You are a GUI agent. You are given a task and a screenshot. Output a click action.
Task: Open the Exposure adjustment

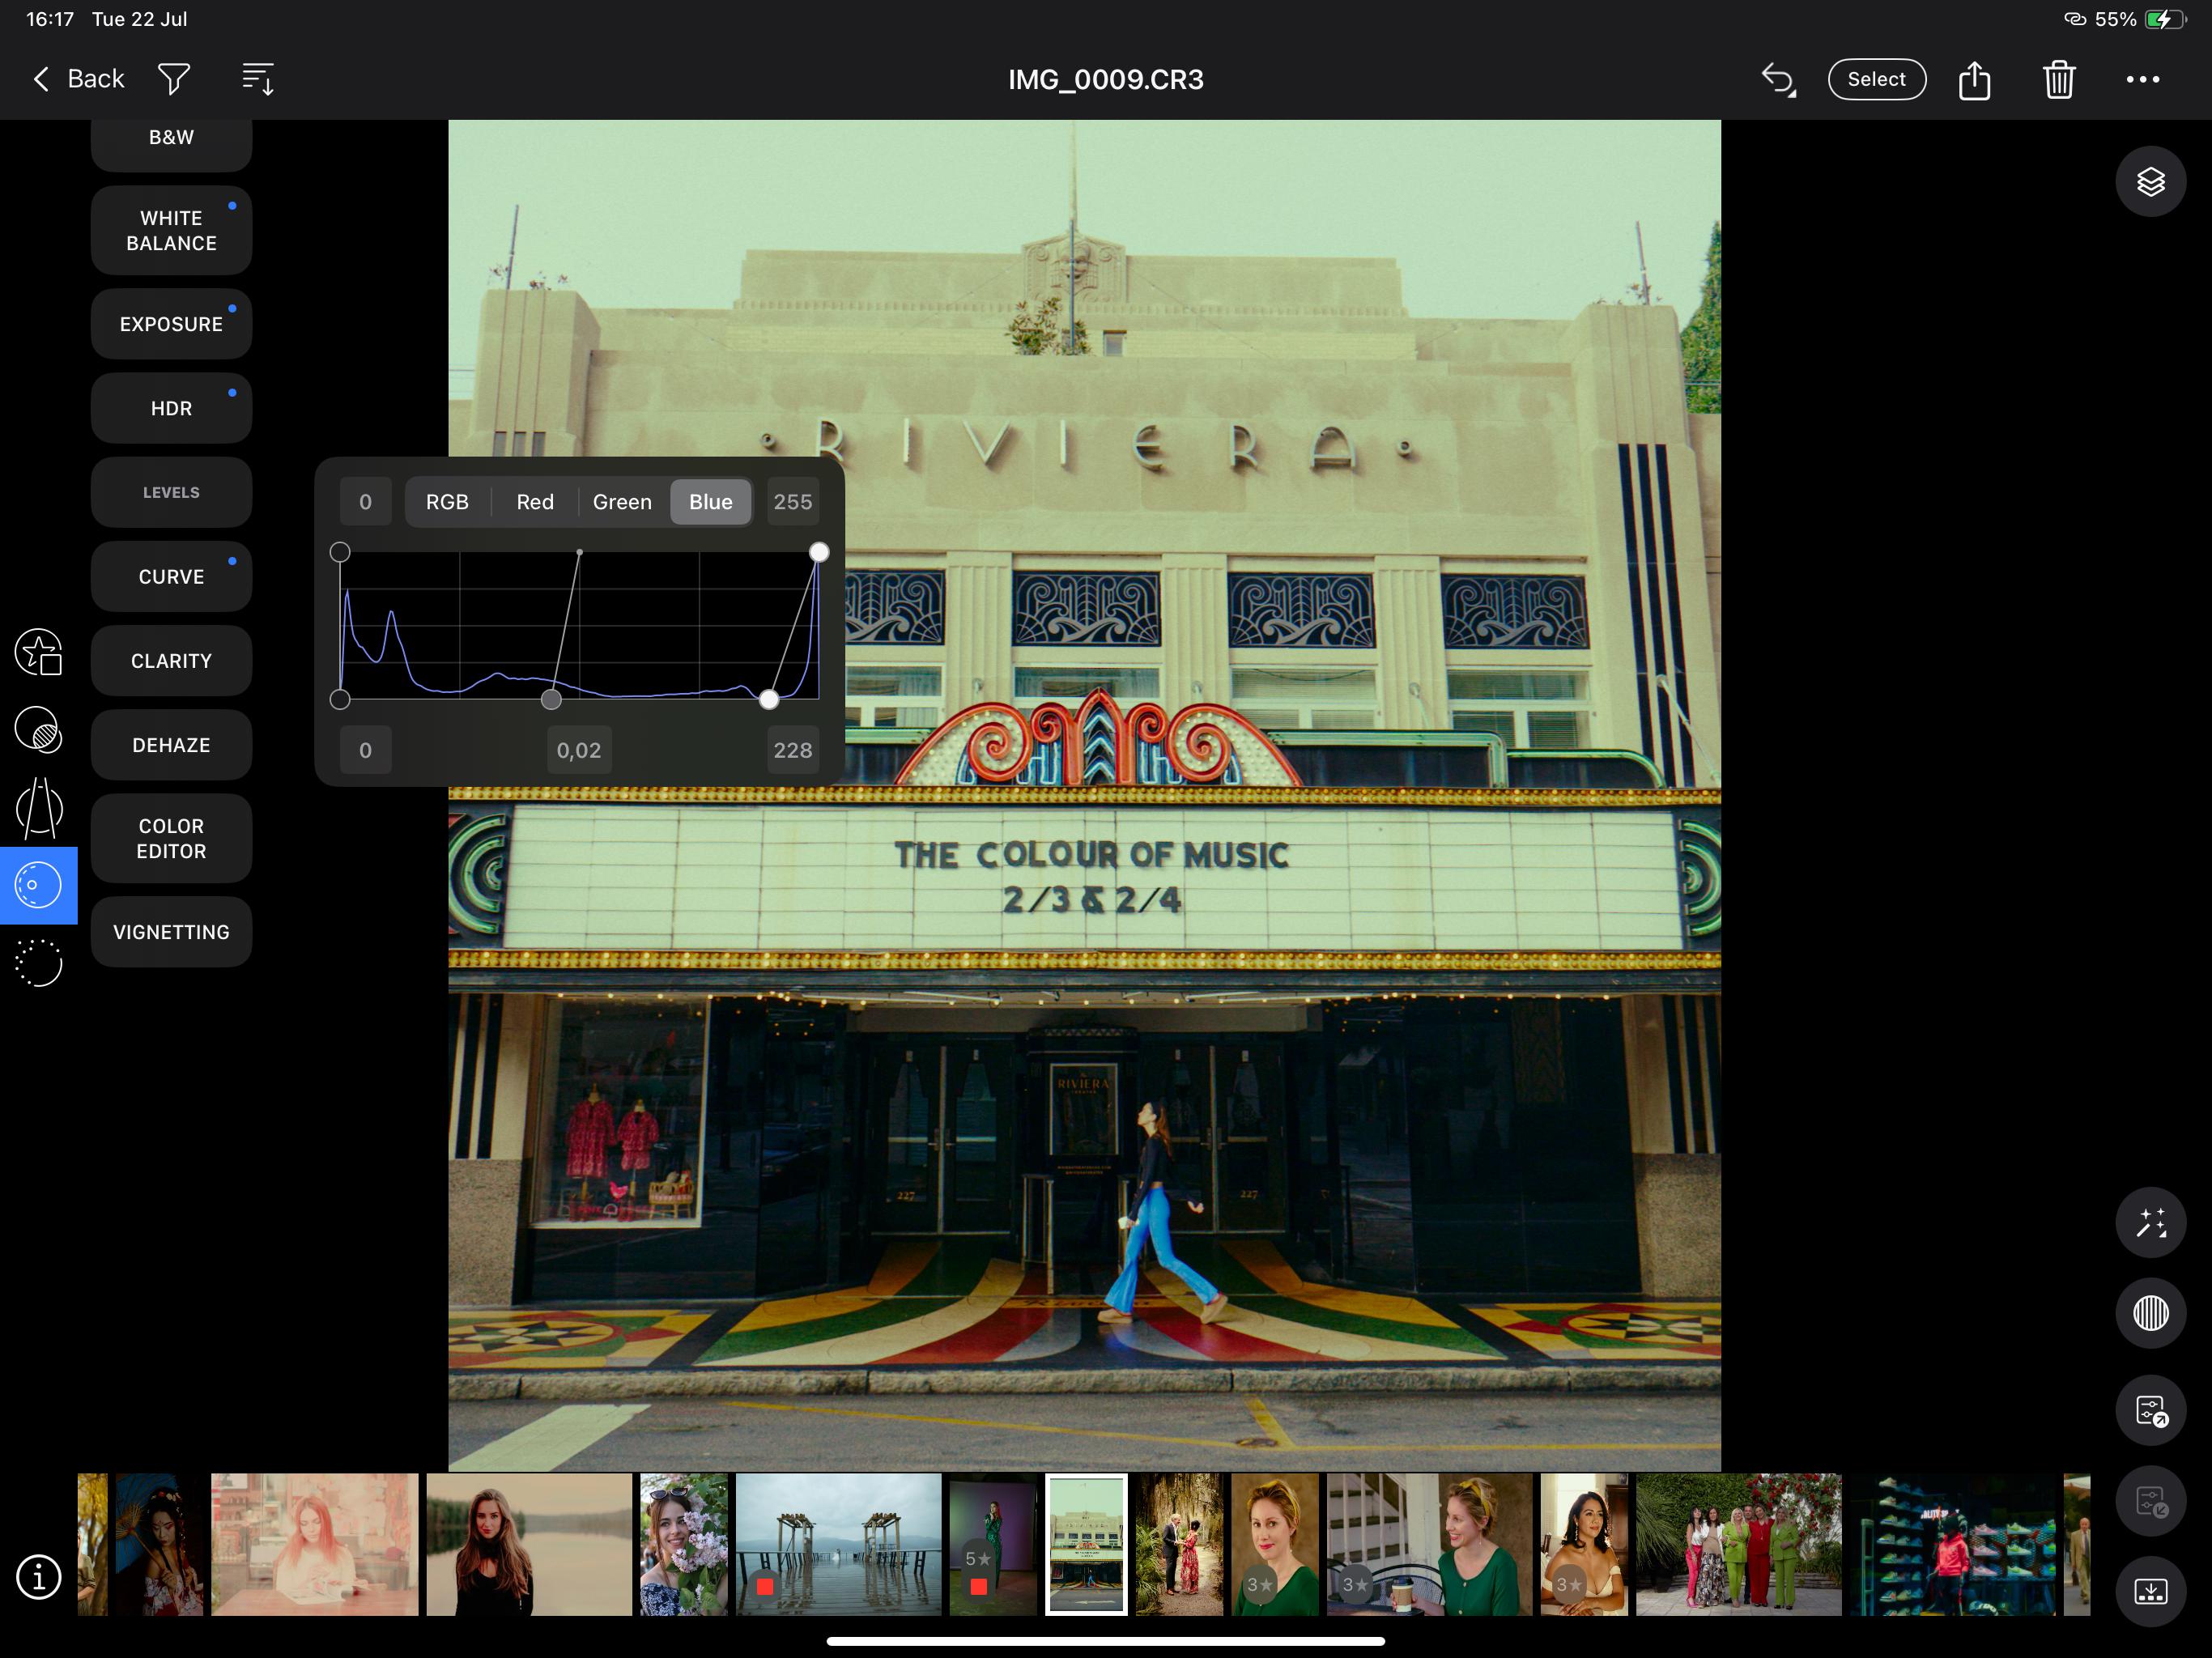171,324
